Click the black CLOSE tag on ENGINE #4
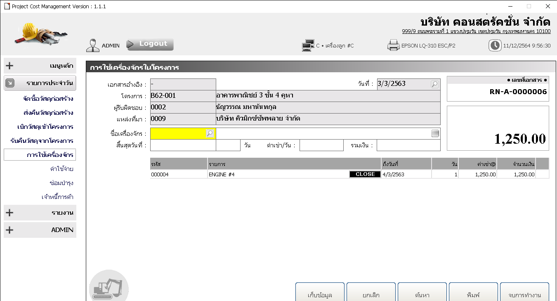The image size is (557, 301). tap(365, 174)
